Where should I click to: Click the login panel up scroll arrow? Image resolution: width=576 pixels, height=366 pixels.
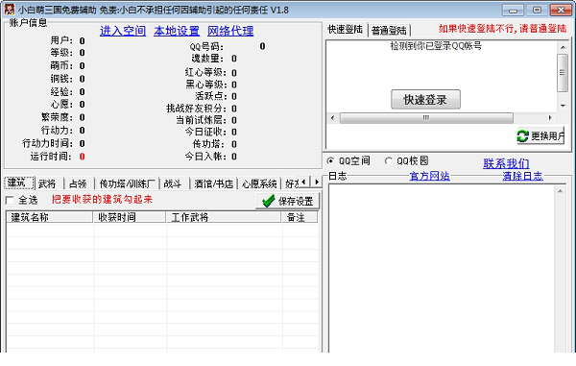pyautogui.click(x=563, y=47)
